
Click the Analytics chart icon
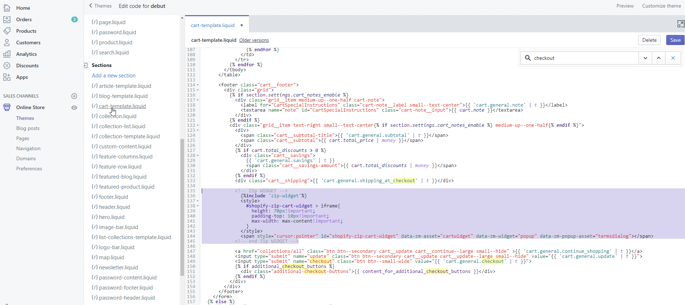click(7, 54)
